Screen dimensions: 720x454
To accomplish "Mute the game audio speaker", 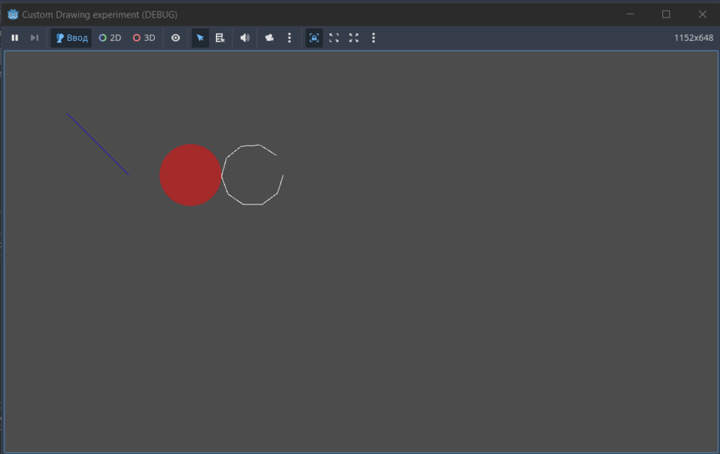I will [245, 38].
